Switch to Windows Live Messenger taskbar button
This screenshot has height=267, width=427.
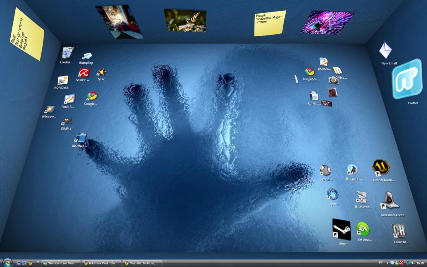pos(61,263)
